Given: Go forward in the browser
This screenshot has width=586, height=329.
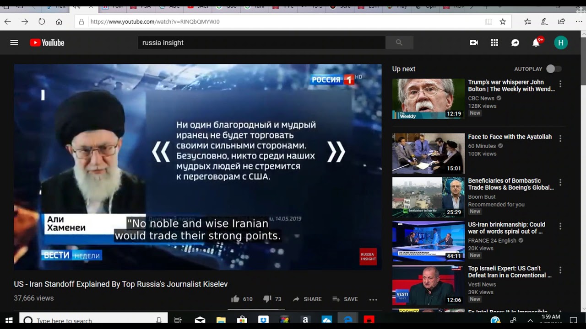Looking at the screenshot, I should 25,21.
